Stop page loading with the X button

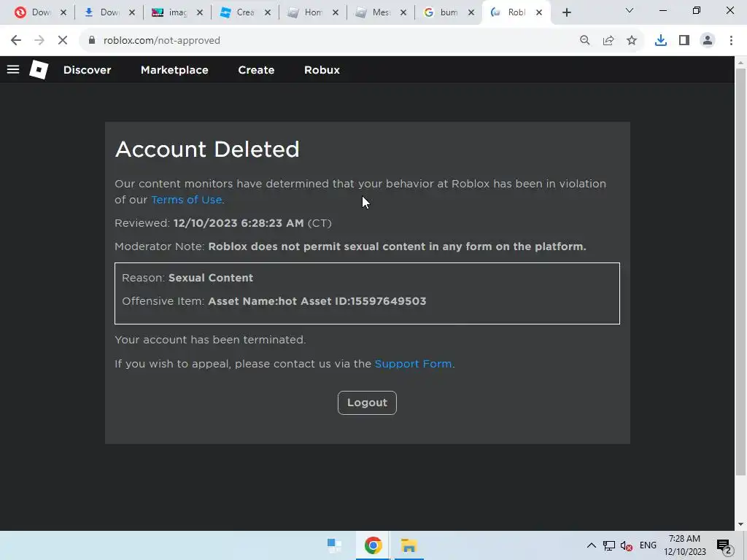click(x=63, y=41)
